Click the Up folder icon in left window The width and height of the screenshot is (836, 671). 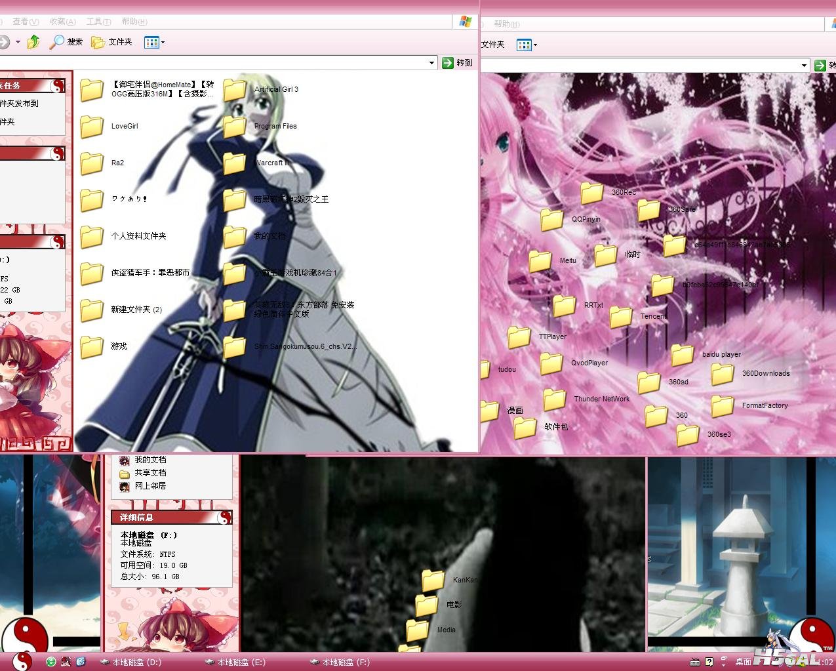(33, 42)
